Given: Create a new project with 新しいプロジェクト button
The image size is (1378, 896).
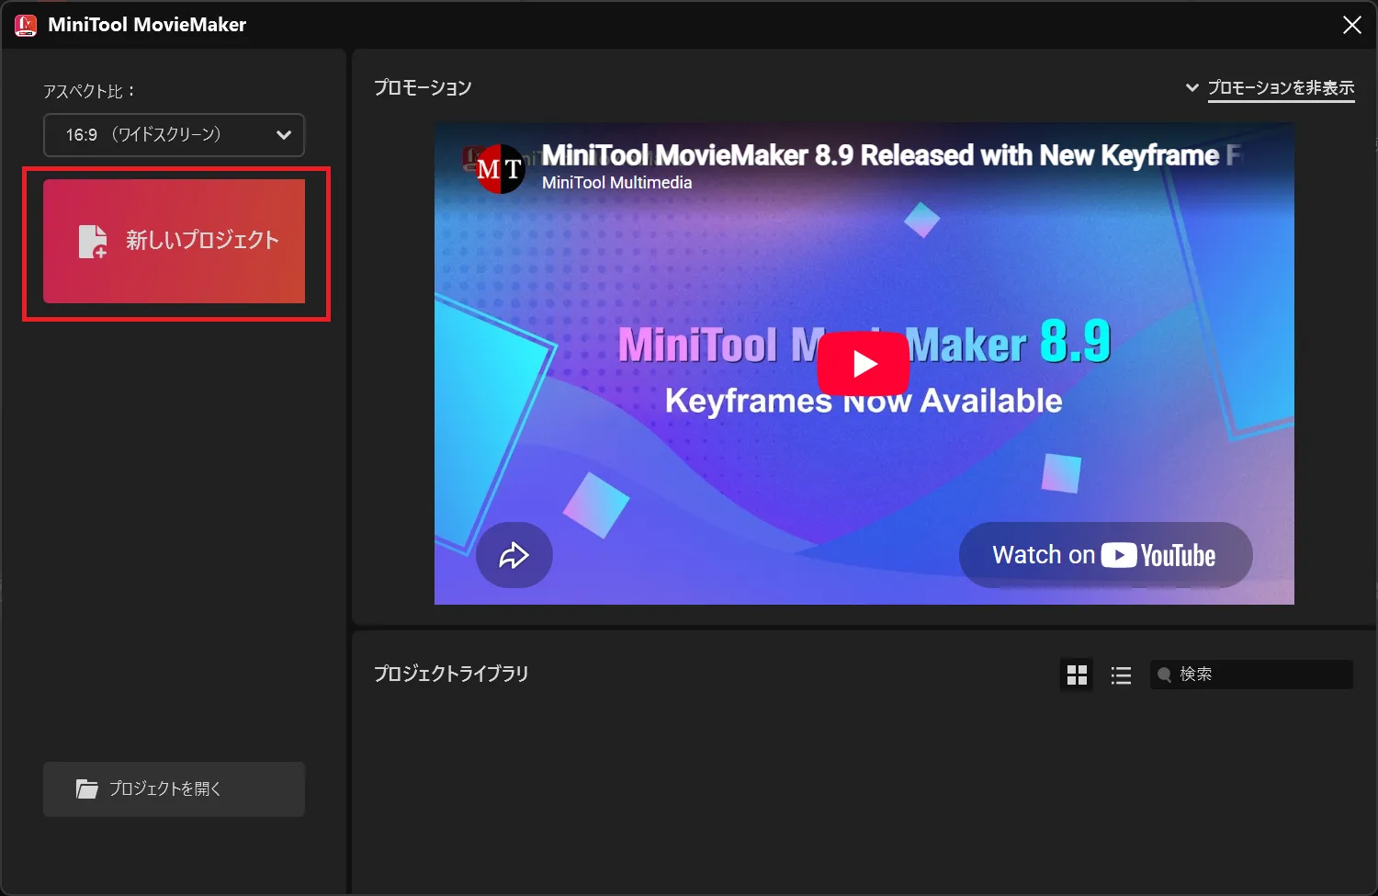Looking at the screenshot, I should 174,241.
